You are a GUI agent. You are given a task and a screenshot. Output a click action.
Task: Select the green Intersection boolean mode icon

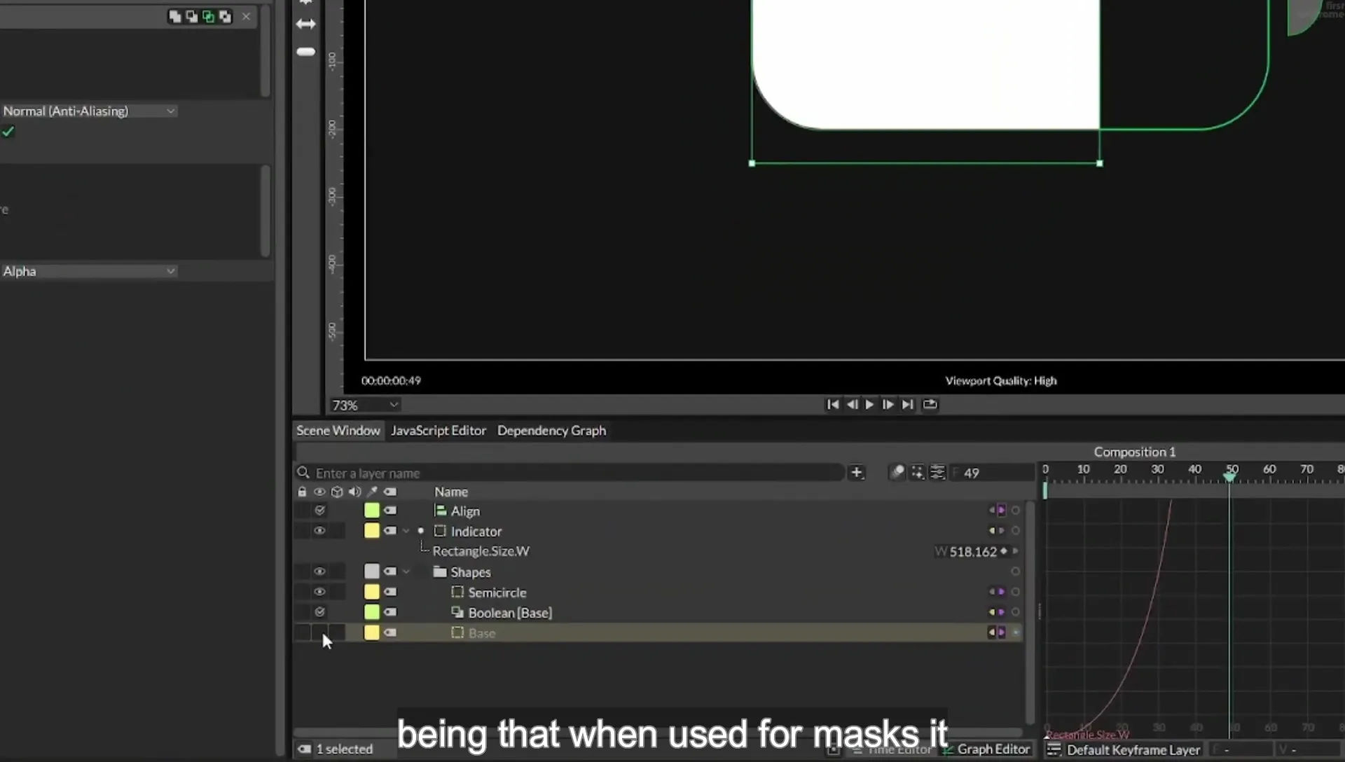click(208, 16)
